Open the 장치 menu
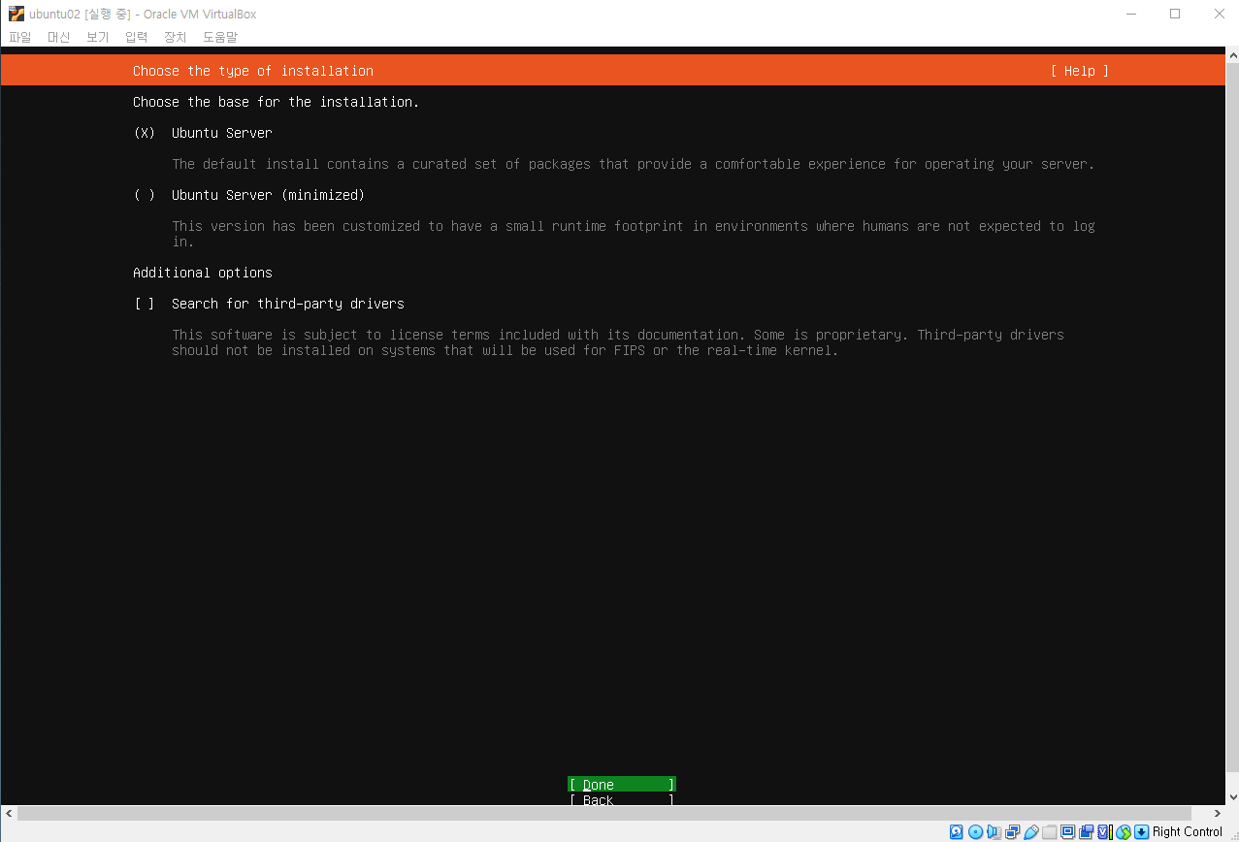Image resolution: width=1239 pixels, height=842 pixels. click(176, 37)
